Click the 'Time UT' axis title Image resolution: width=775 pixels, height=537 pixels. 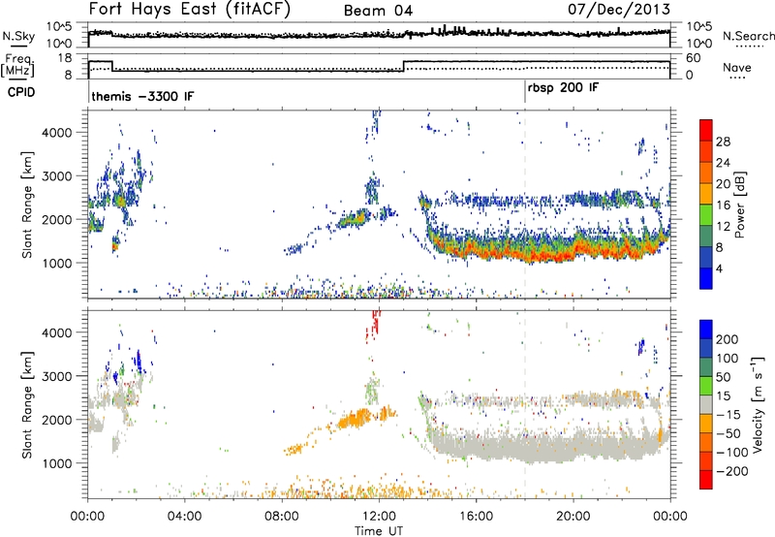379,531
